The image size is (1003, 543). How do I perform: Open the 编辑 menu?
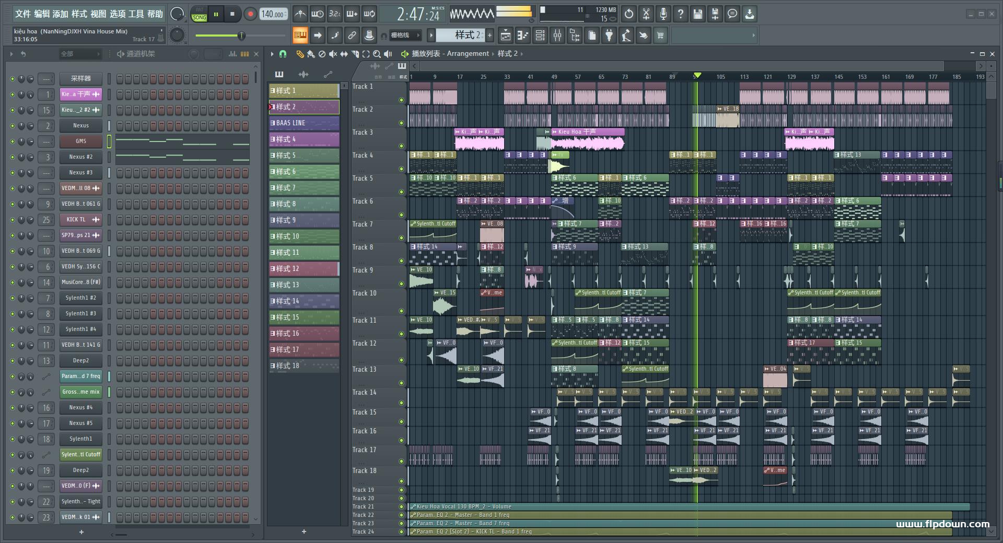point(42,14)
